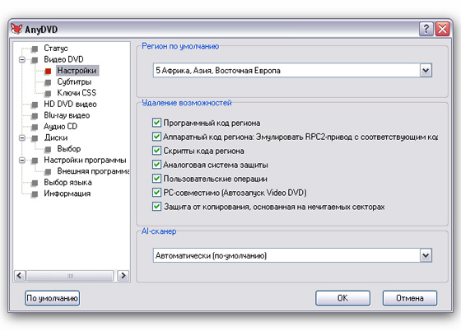
Task: Click the icon beside Аудио CD
Action: [x=35, y=127]
